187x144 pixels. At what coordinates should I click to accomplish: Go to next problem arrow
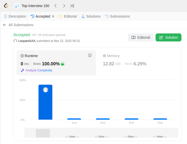[64, 6]
